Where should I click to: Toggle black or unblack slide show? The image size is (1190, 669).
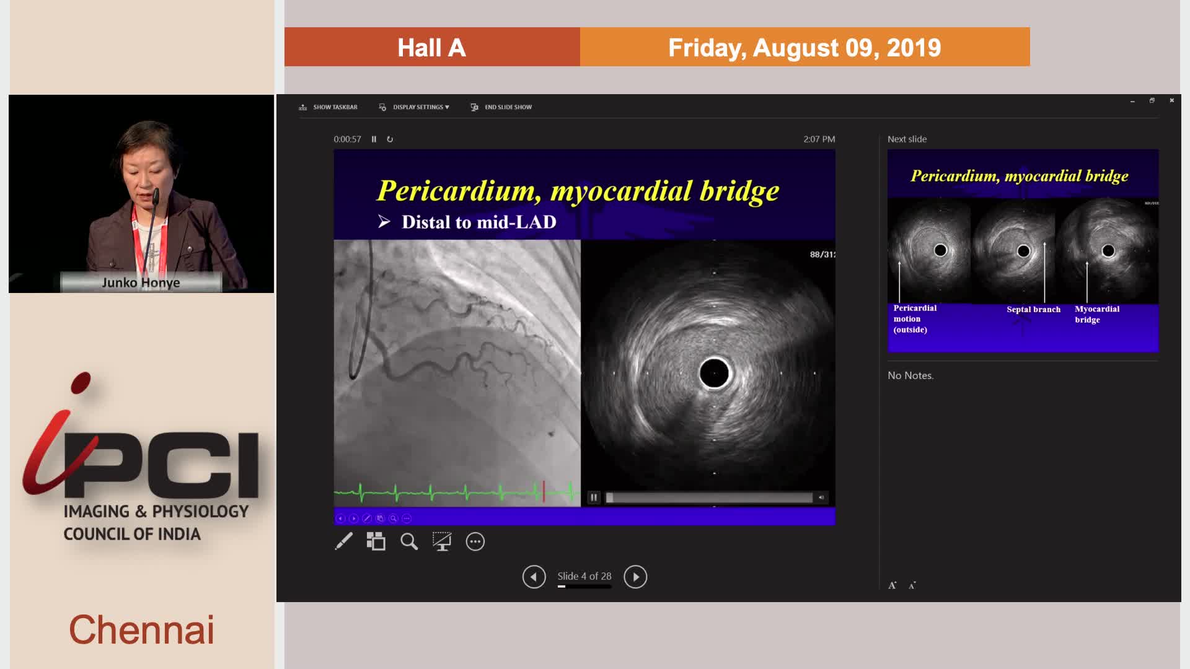coord(442,541)
